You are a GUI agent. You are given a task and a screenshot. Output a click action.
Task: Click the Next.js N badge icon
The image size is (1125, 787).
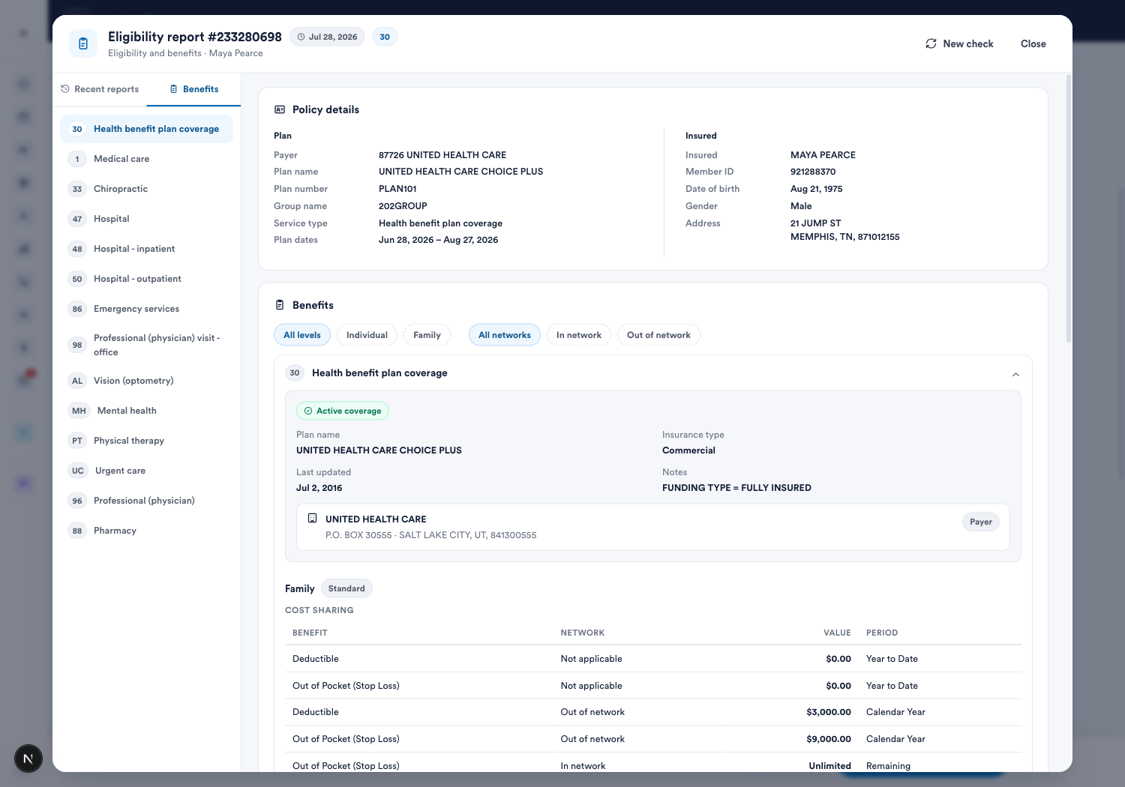tap(28, 759)
